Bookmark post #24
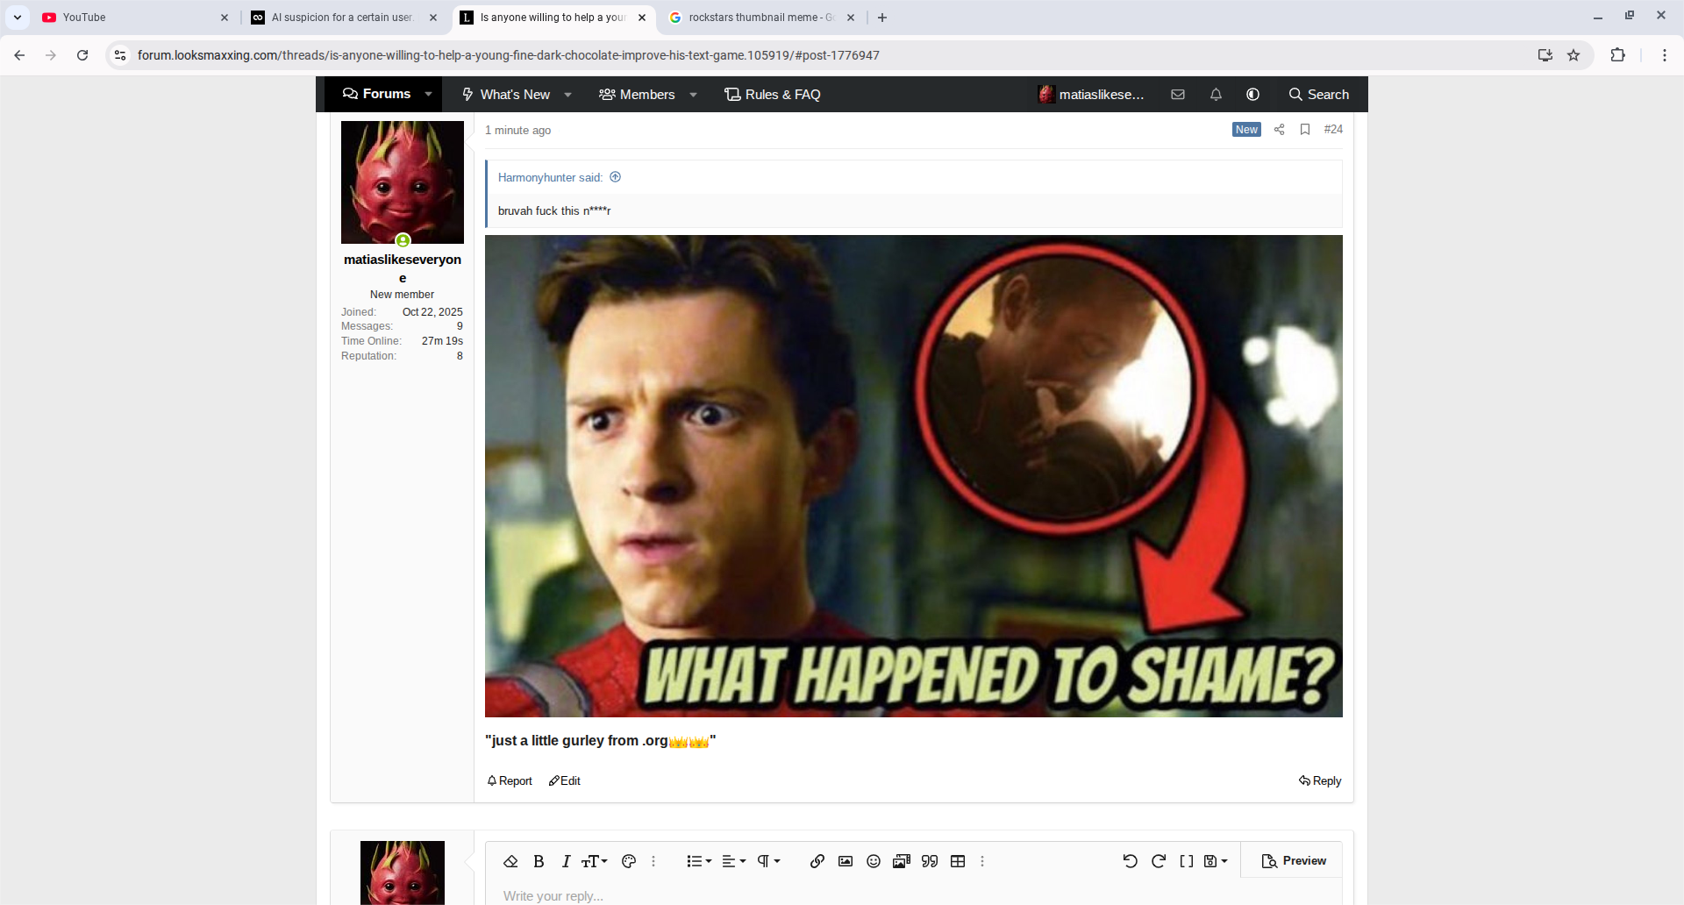 pyautogui.click(x=1305, y=130)
